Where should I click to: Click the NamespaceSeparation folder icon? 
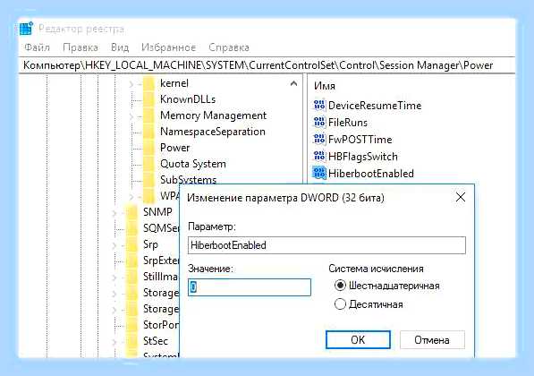pyautogui.click(x=148, y=132)
